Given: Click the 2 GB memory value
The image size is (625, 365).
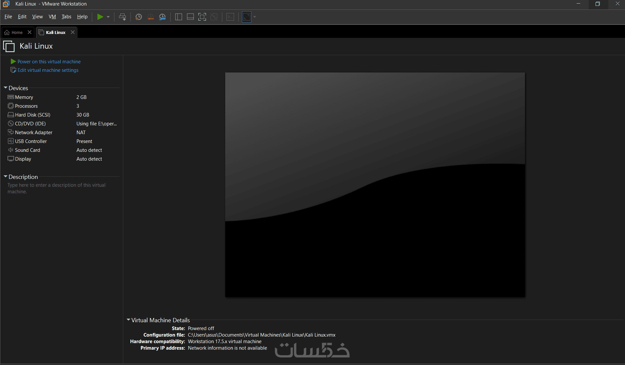Looking at the screenshot, I should [x=81, y=97].
